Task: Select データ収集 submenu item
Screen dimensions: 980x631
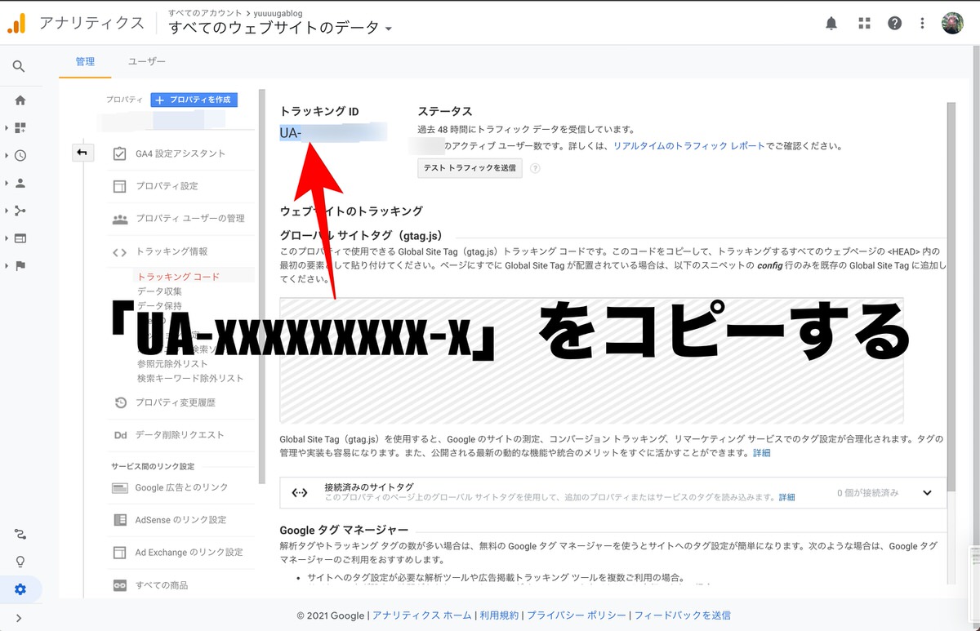Action: (160, 291)
